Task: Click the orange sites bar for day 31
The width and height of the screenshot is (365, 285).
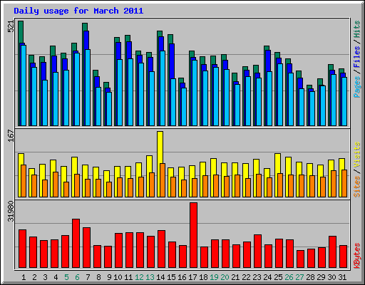Action: click(x=344, y=183)
